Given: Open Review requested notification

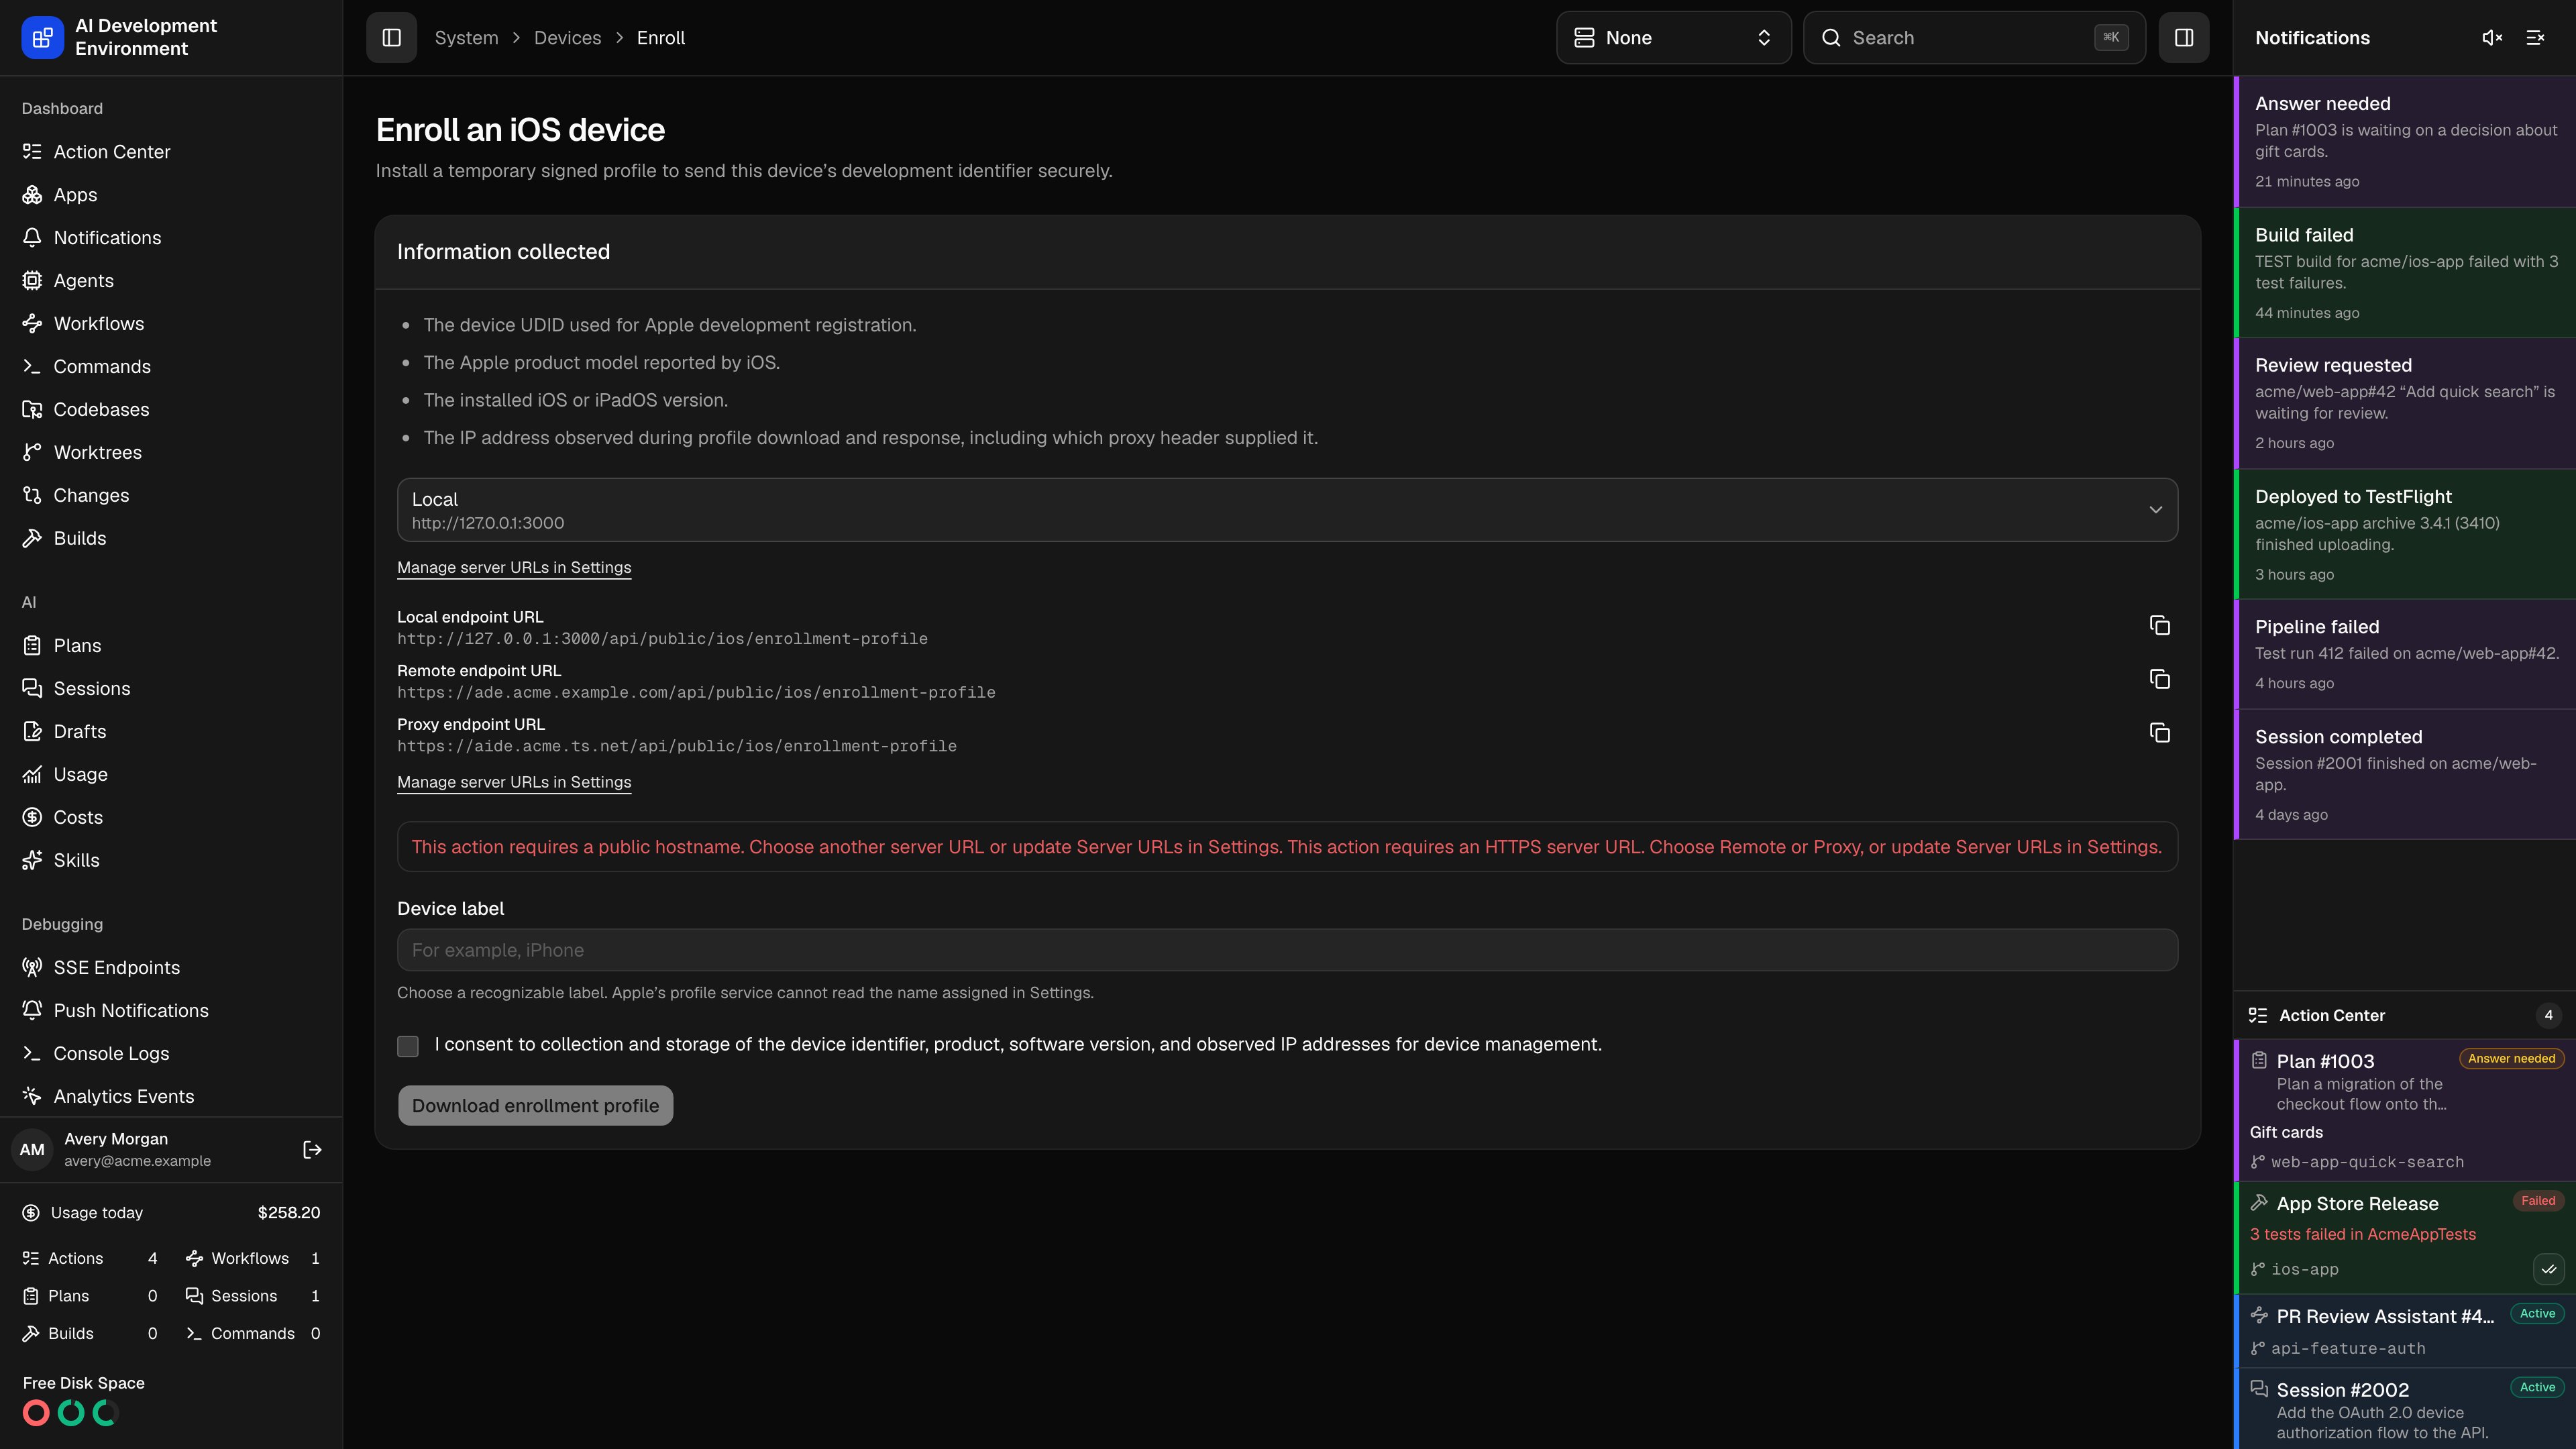Looking at the screenshot, I should pos(2404,404).
